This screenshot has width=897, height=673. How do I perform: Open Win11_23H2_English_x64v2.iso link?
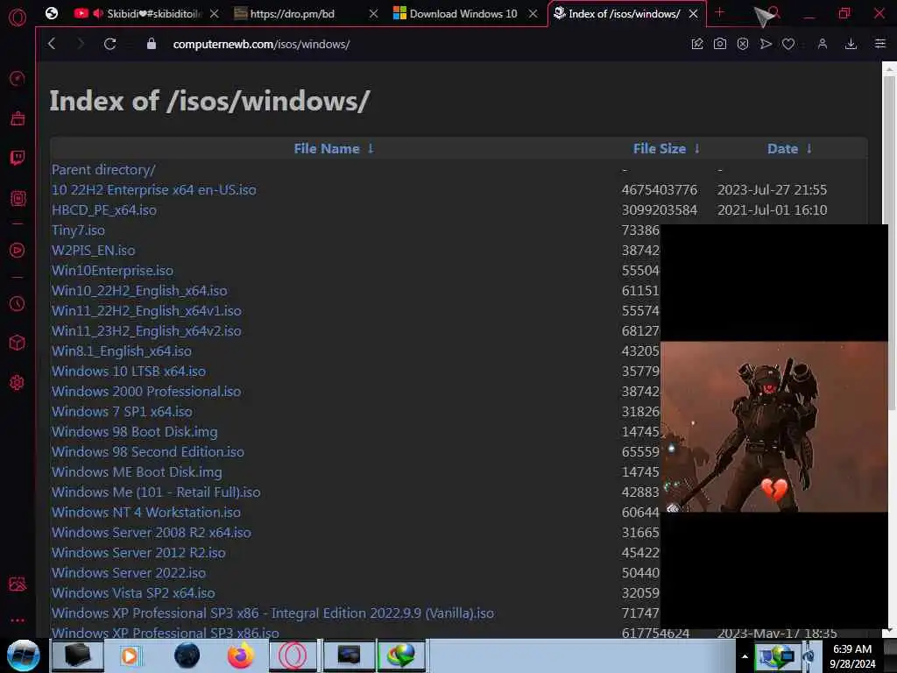pos(146,330)
